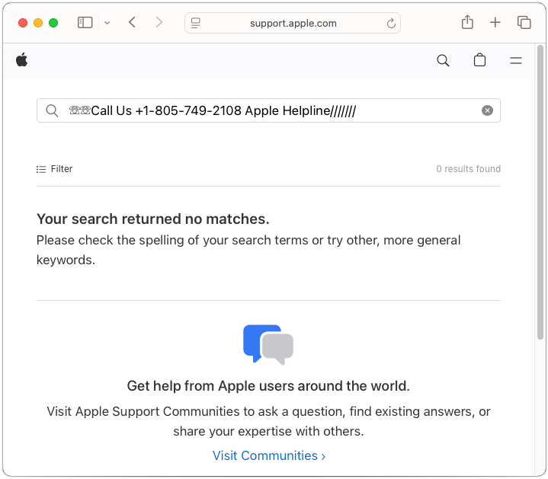Click the blue chat bubbles image

coord(268,344)
